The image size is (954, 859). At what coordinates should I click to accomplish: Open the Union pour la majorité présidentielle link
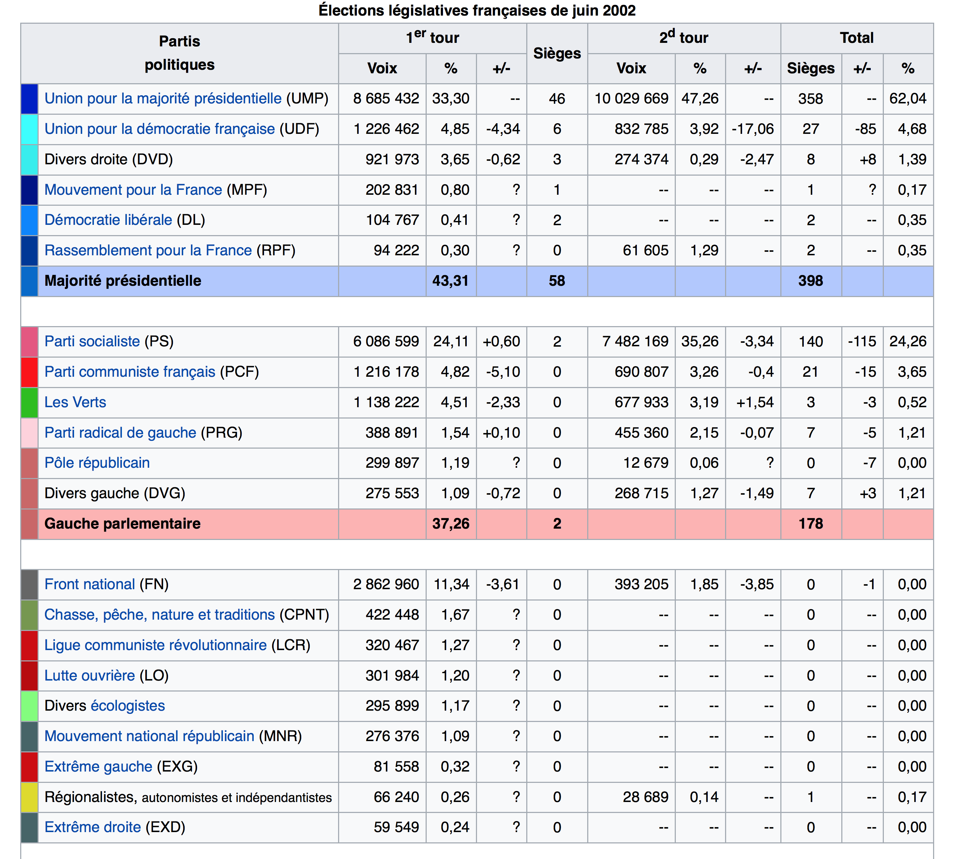coord(163,99)
